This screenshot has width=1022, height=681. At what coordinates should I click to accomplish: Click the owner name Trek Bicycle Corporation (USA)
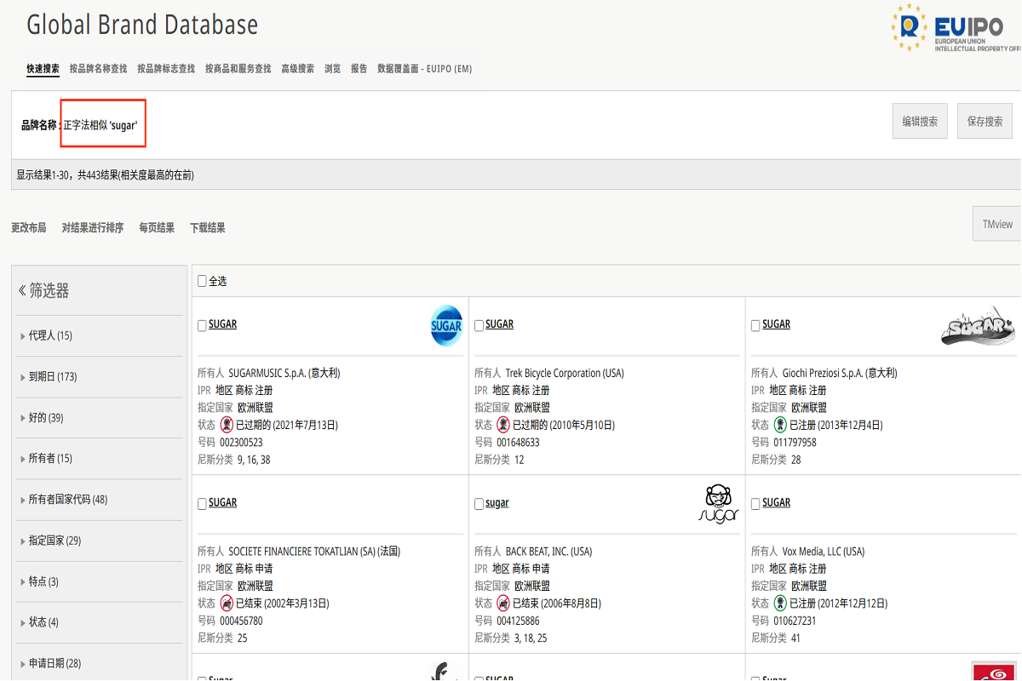565,373
